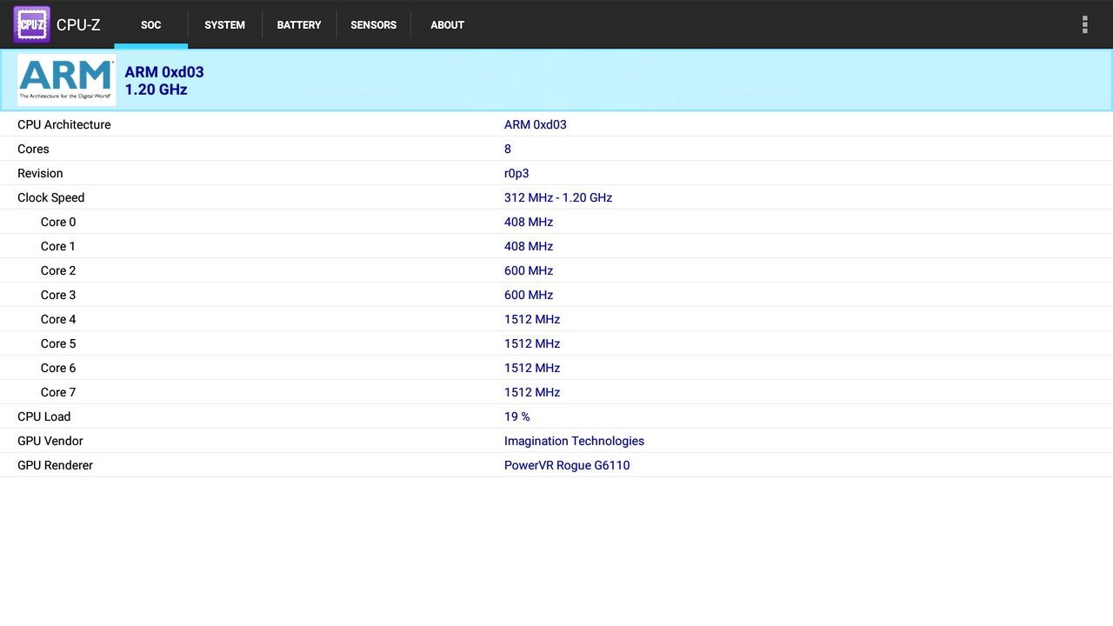
Task: Click the ARM logo image
Action: [66, 80]
